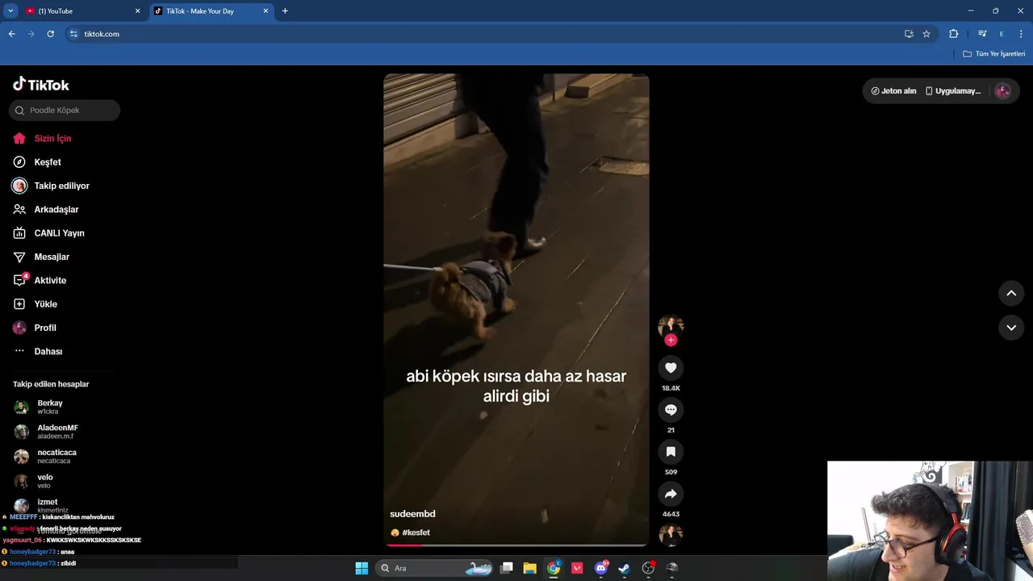Click the #kesfet hashtag
Viewport: 1033px width, 581px height.
[416, 533]
